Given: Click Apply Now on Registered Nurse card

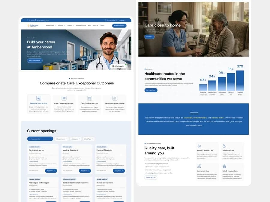Looking at the screenshot, I should pyautogui.click(x=51, y=171).
